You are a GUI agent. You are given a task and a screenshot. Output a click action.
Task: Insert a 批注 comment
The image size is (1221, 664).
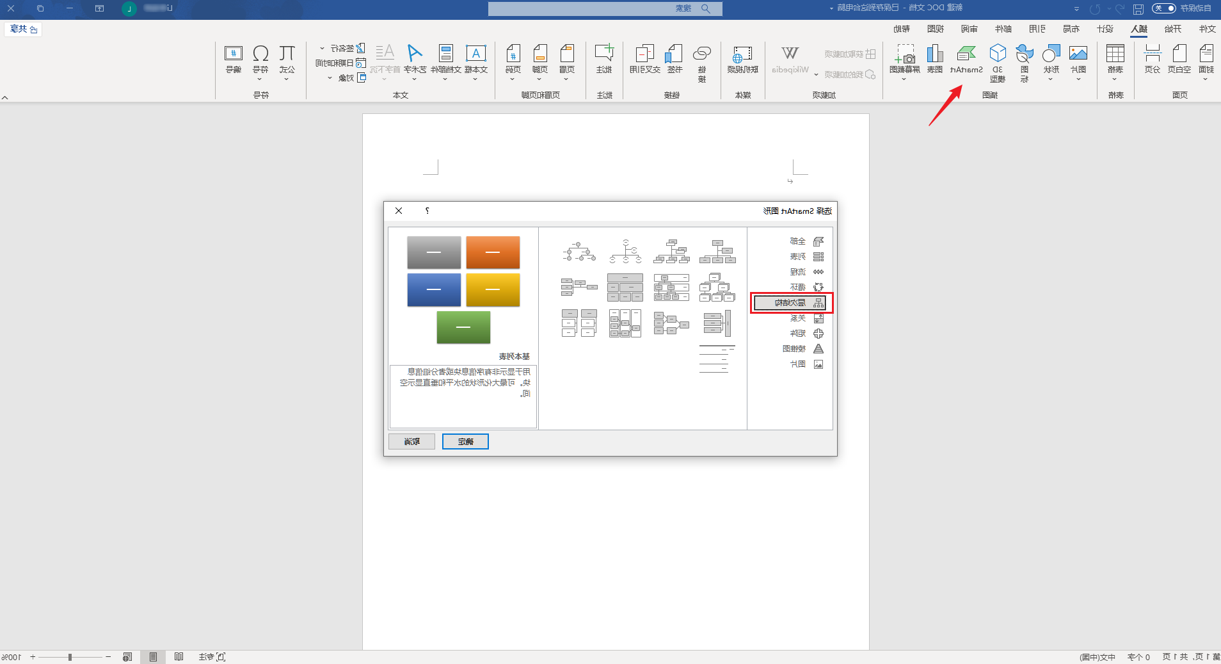point(605,59)
